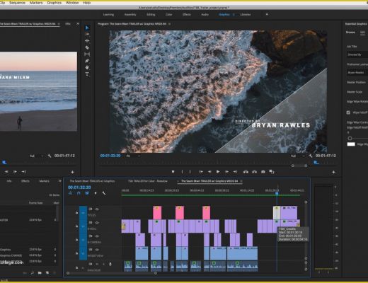This screenshot has width=368, height=283.
Task: Hide the TITLES track with eye icon
Action: [97, 209]
